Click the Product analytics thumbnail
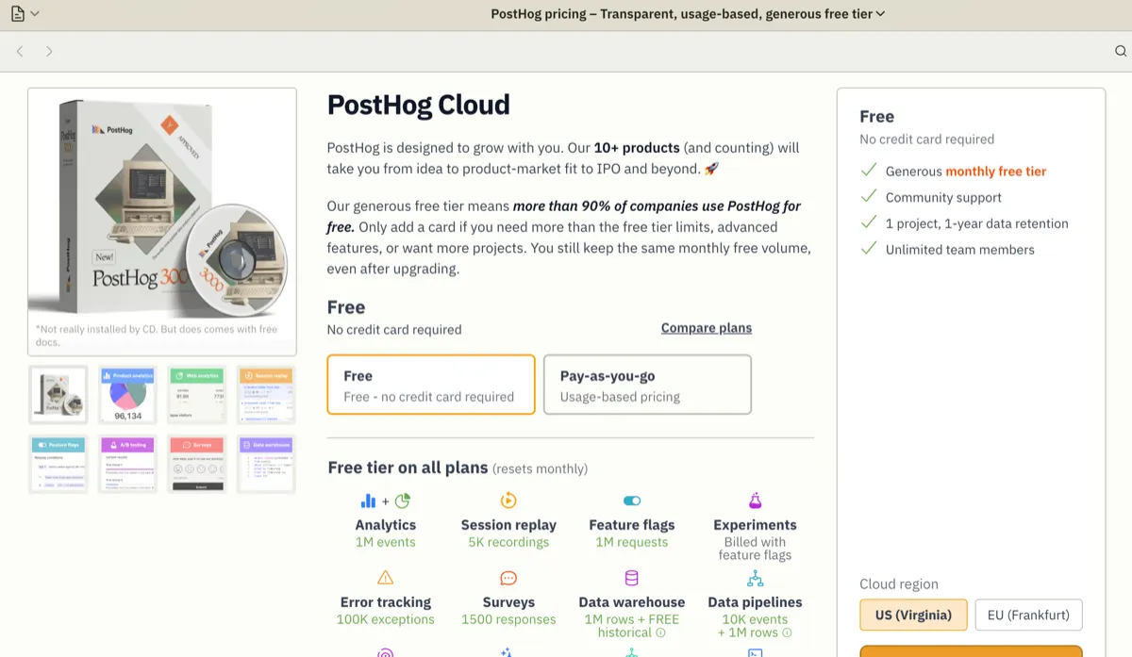This screenshot has height=657, width=1132. (x=127, y=394)
